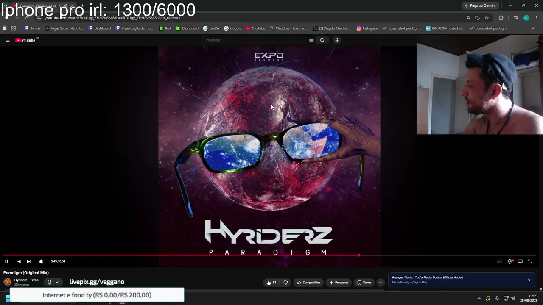
Task: Open the on-screen keyboard in search box
Action: (x=311, y=40)
